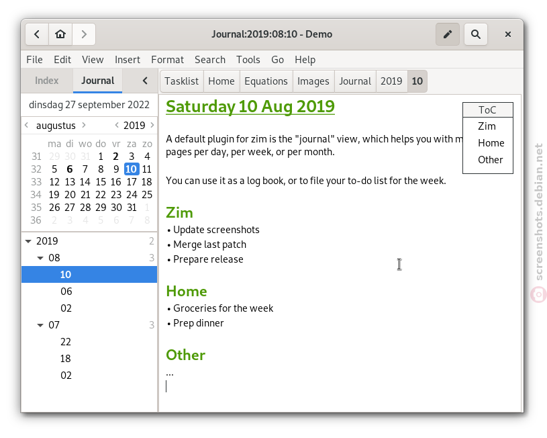This screenshot has height=438, width=547.
Task: Open the Go menu
Action: tap(277, 60)
